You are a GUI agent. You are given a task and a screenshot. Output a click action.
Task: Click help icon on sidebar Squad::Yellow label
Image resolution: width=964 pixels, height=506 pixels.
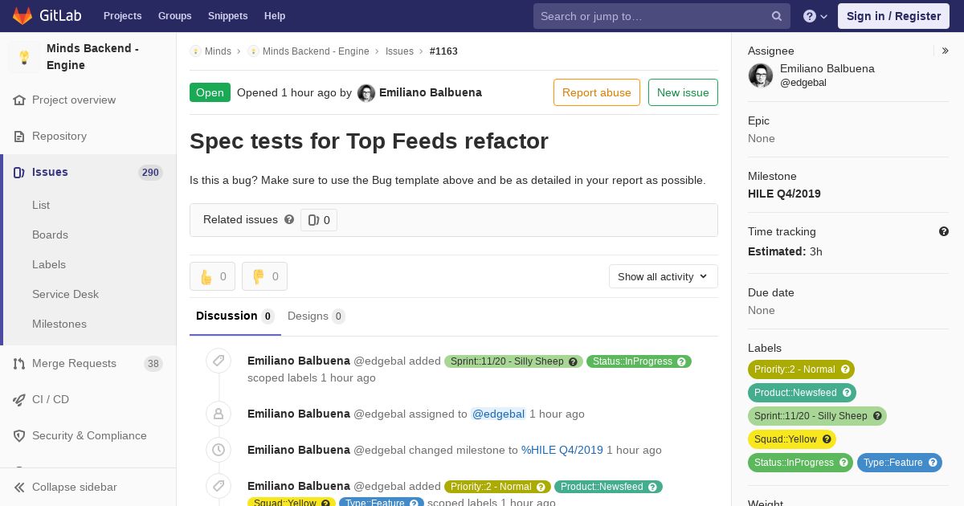tap(826, 439)
